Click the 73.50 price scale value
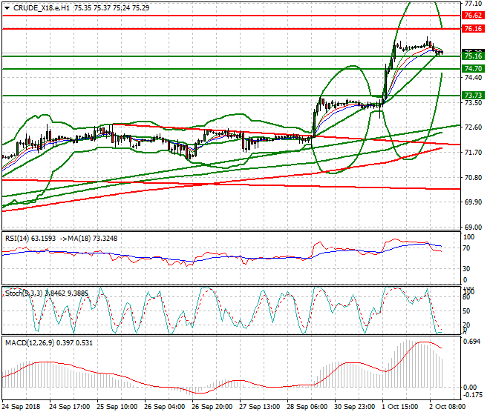The width and height of the screenshot is (490, 415). coord(473,103)
